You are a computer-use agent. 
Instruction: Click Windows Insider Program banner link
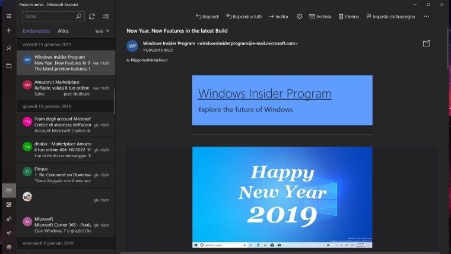tap(265, 94)
